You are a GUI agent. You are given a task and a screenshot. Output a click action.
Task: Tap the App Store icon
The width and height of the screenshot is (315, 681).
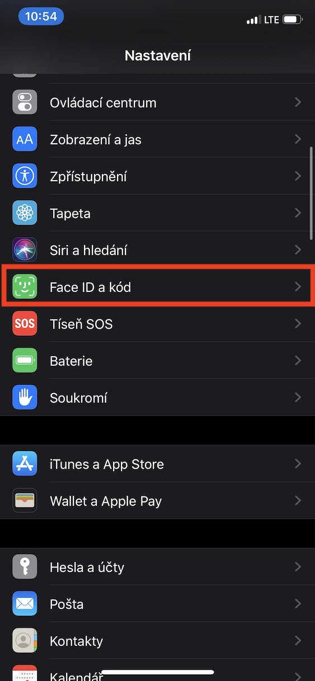click(25, 464)
